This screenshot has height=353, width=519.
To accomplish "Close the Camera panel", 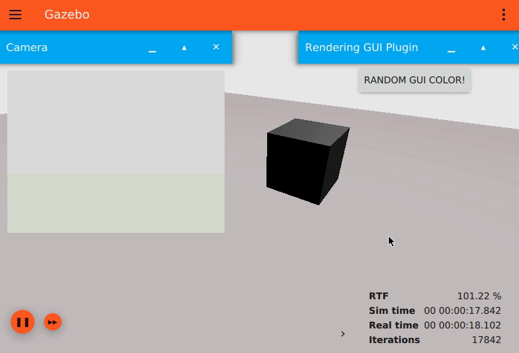I will click(216, 47).
